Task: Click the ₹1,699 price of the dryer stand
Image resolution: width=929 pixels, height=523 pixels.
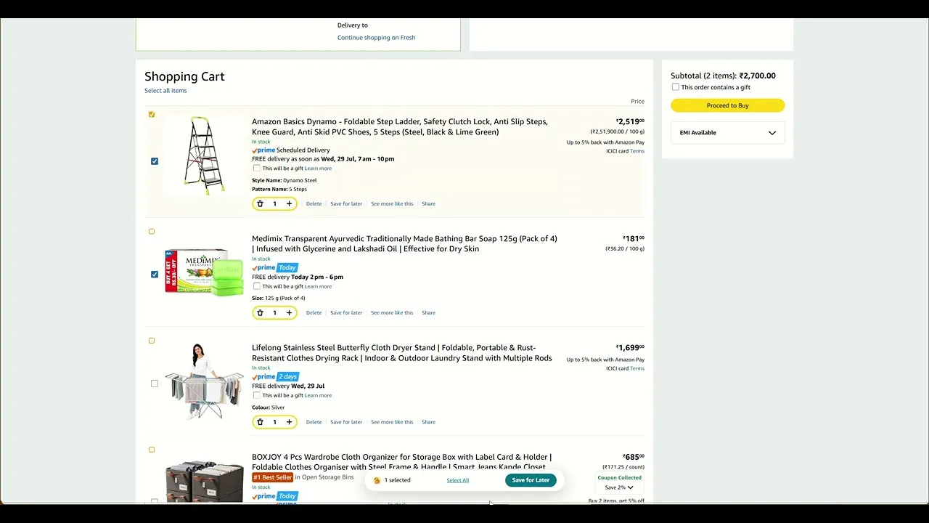Action: point(630,348)
